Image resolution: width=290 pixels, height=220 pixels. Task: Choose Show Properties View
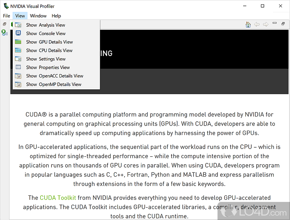click(56, 67)
